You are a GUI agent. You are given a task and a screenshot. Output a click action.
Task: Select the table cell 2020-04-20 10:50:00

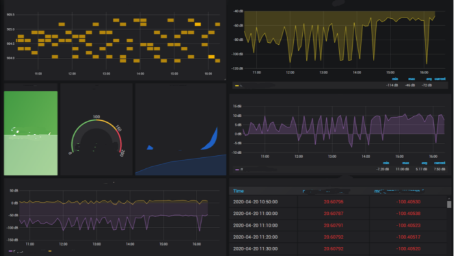click(x=256, y=202)
